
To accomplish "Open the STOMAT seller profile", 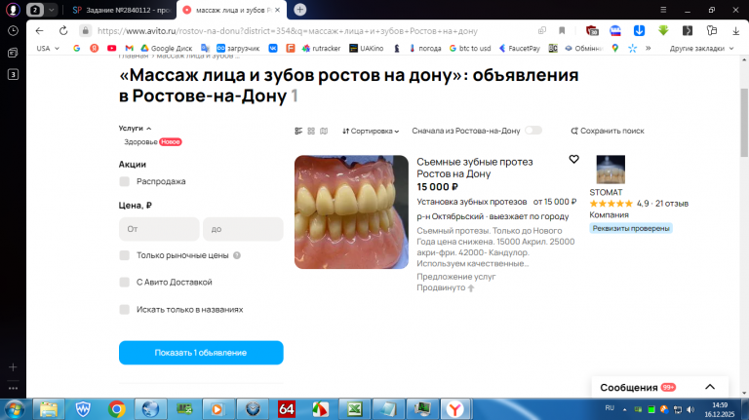I will 606,192.
